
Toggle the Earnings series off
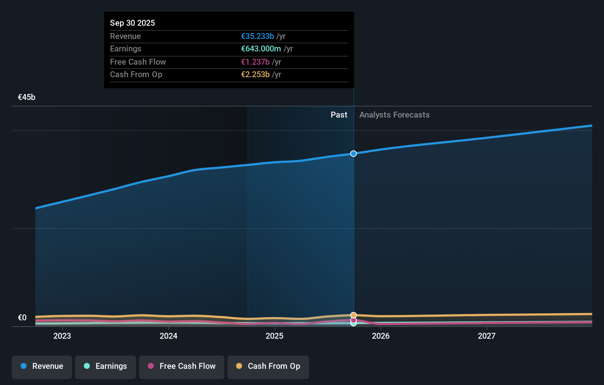105,366
